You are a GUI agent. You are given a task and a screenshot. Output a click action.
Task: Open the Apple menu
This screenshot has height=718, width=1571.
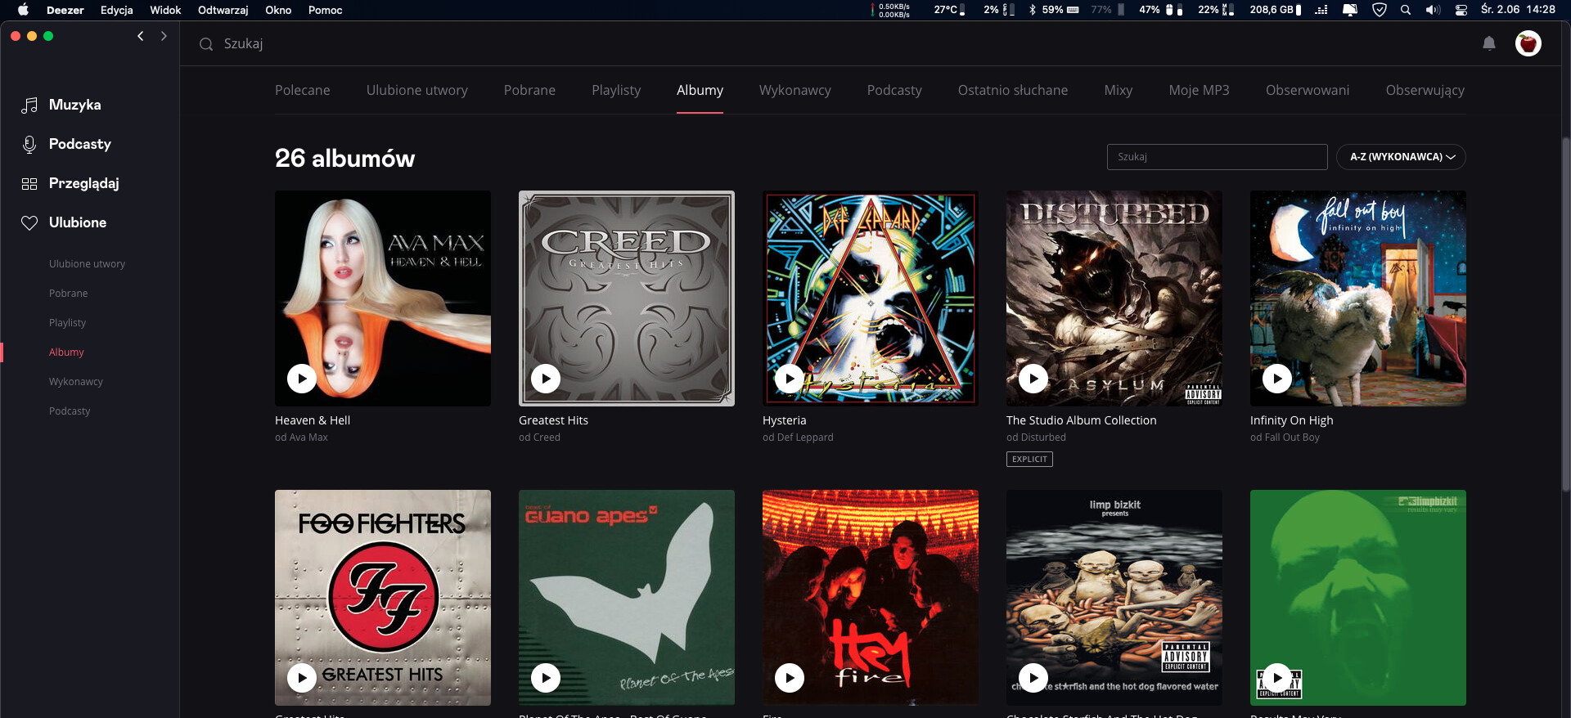click(x=23, y=10)
